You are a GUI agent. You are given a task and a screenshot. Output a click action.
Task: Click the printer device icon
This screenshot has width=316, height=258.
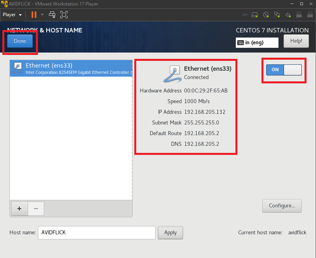click(299, 15)
